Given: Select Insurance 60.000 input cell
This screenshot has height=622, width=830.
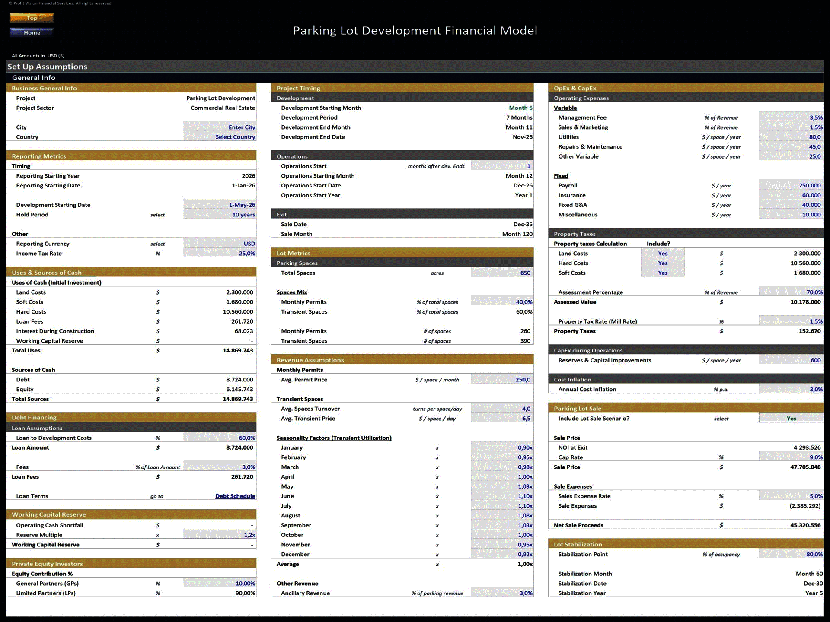Looking at the screenshot, I should 791,195.
